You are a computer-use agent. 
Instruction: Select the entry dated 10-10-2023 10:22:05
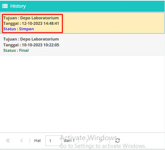(x=82, y=45)
